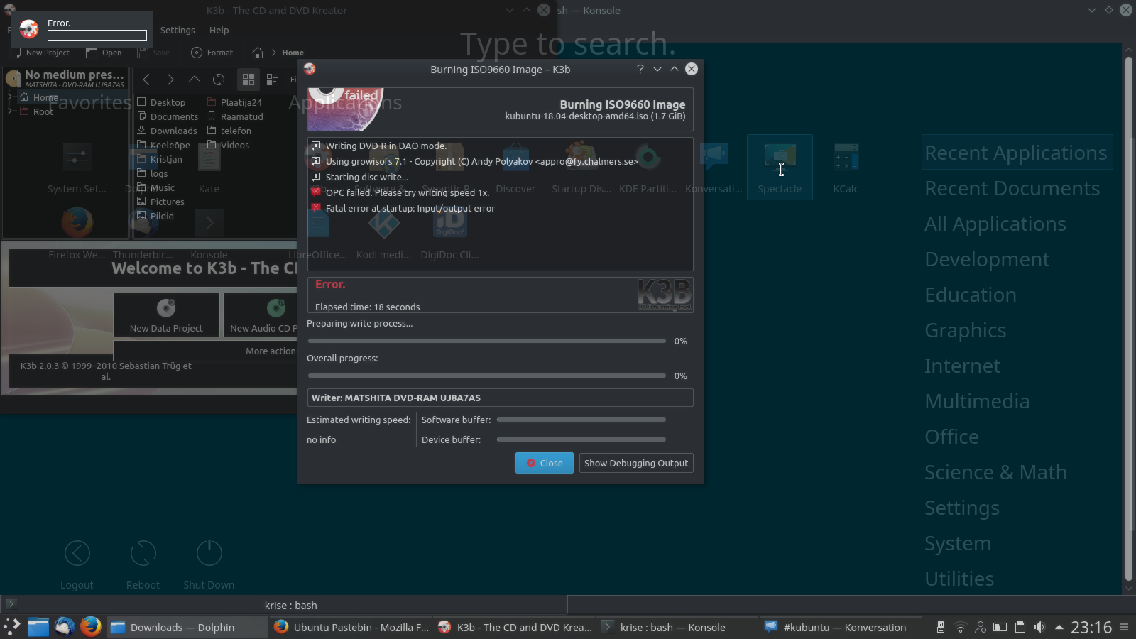Open Spectacle from the launcher
This screenshot has width=1136, height=639.
(780, 168)
